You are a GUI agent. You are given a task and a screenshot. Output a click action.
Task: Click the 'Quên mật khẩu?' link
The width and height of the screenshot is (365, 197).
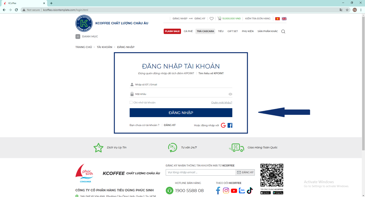pyautogui.click(x=221, y=103)
